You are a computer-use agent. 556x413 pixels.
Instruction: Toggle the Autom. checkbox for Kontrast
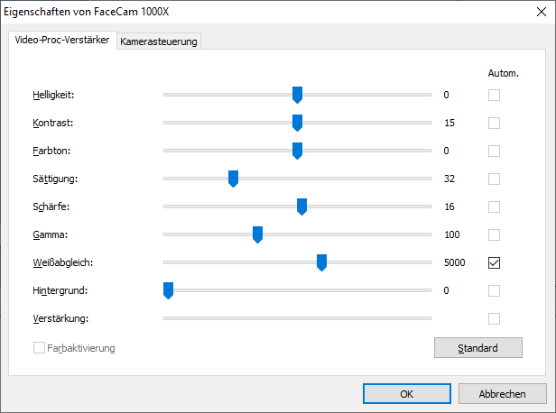[494, 123]
